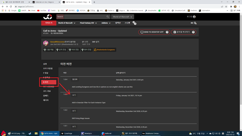Open the Raider.io bookmark
The height and width of the screenshot is (136, 242).
coord(110,11)
